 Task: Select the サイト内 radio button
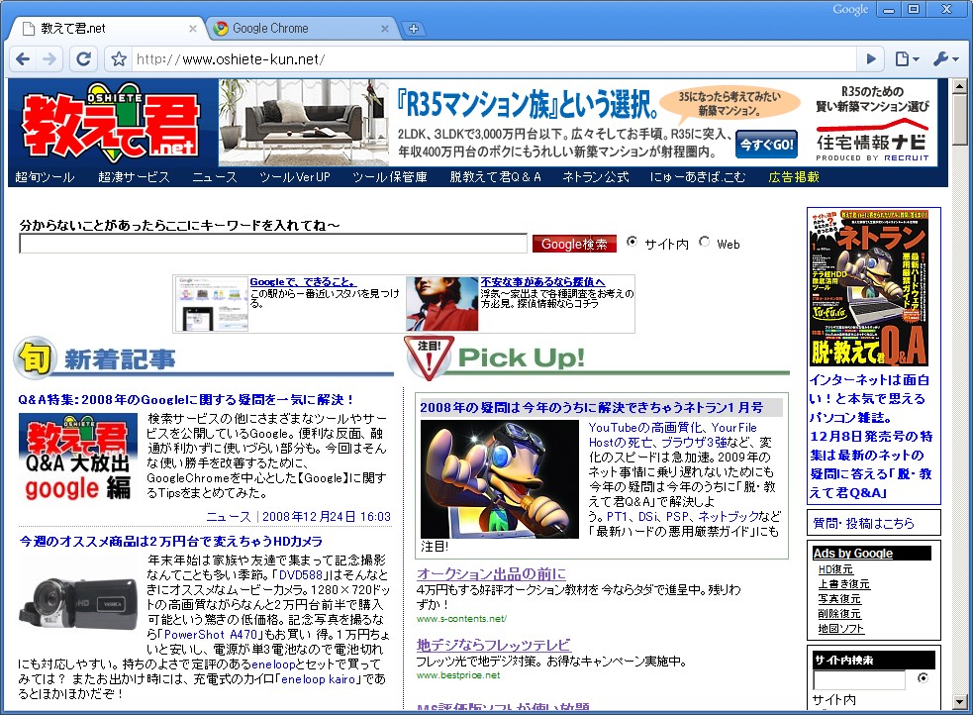(x=632, y=242)
